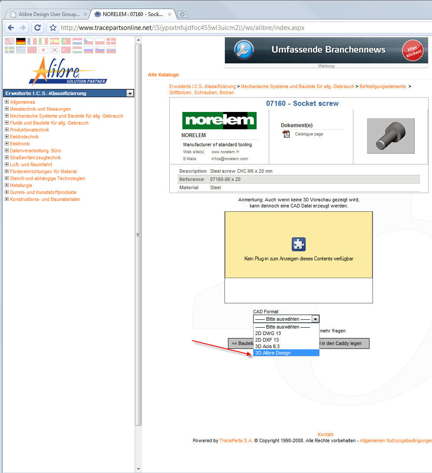Image resolution: width=432 pixels, height=473 pixels.
Task: Click the 'in den Caddy legen' button
Action: point(344,343)
